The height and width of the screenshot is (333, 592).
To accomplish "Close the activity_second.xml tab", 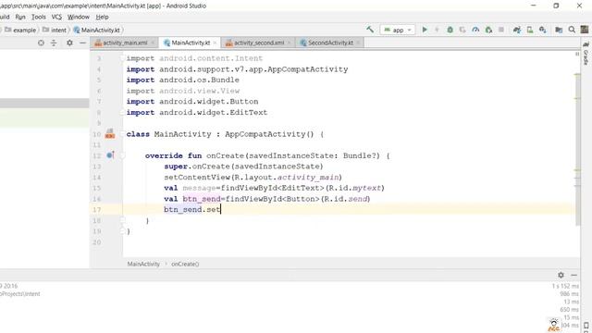I will [x=290, y=43].
